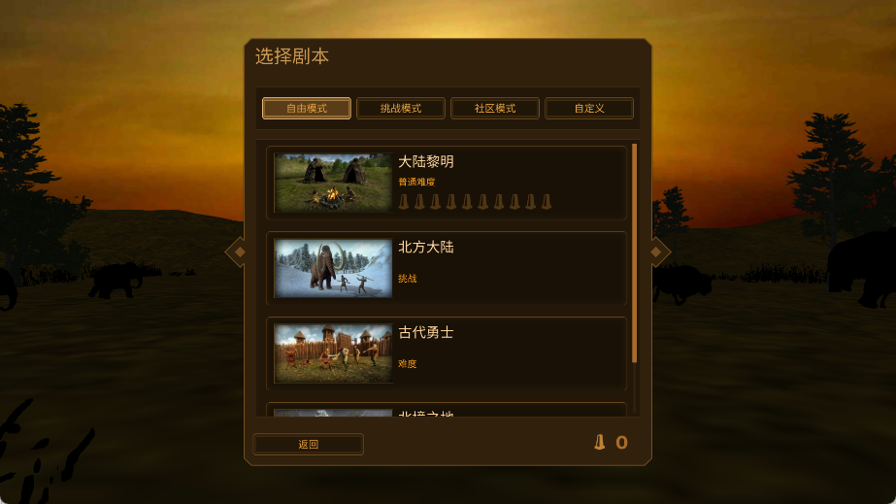The image size is (896, 504).
Task: Choose the 古代勇士 scenario title
Action: (426, 332)
